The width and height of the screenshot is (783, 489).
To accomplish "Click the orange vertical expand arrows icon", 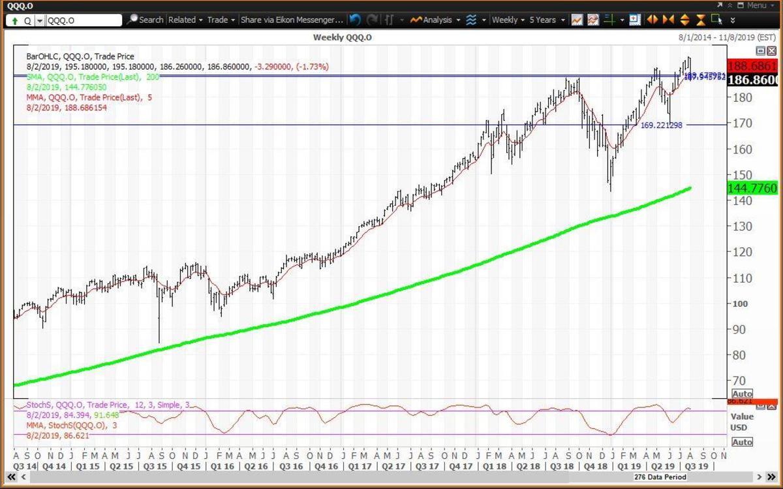I will pyautogui.click(x=684, y=20).
